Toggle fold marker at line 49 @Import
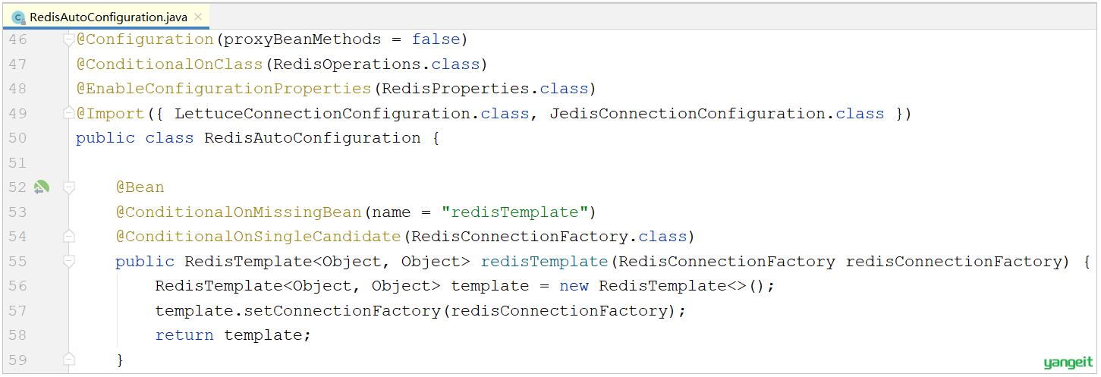This screenshot has height=377, width=1101. click(69, 114)
